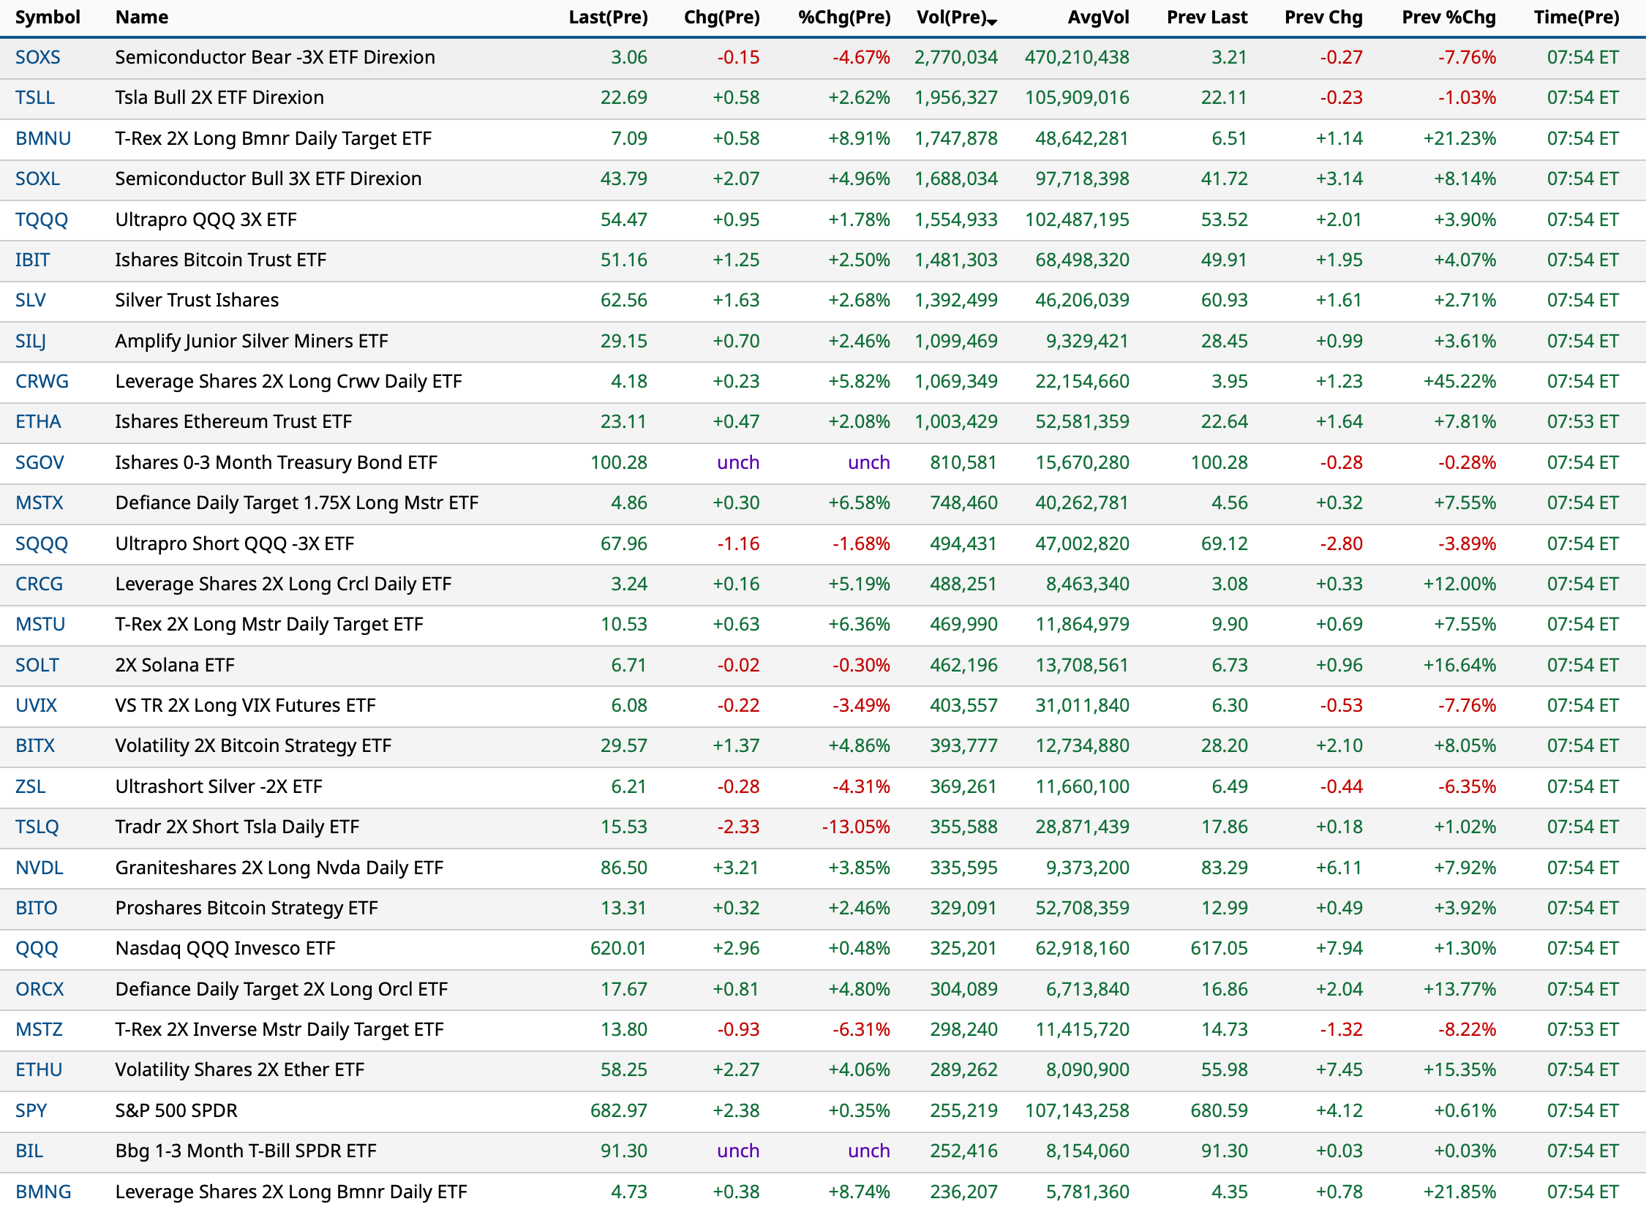1646x1207 pixels.
Task: Sort by Prev %Chg column header
Action: pos(1448,17)
